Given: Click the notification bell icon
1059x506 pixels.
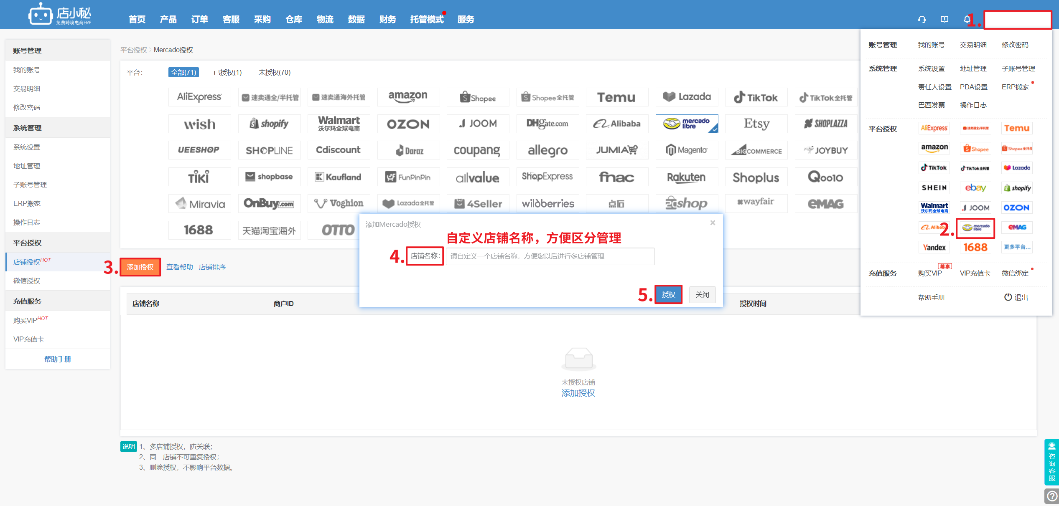Looking at the screenshot, I should [967, 19].
